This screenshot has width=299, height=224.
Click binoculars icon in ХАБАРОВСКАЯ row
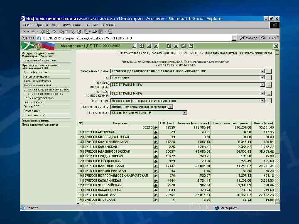pyautogui.click(x=156, y=190)
